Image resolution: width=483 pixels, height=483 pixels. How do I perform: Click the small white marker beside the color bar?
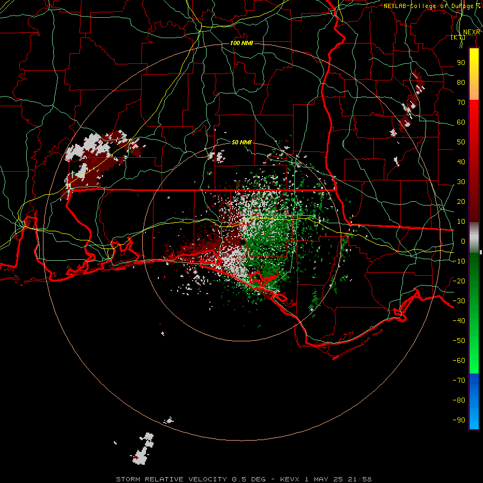click(x=481, y=252)
